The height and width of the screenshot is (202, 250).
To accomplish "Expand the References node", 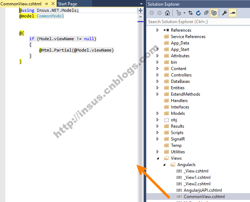I will pos(157,30).
